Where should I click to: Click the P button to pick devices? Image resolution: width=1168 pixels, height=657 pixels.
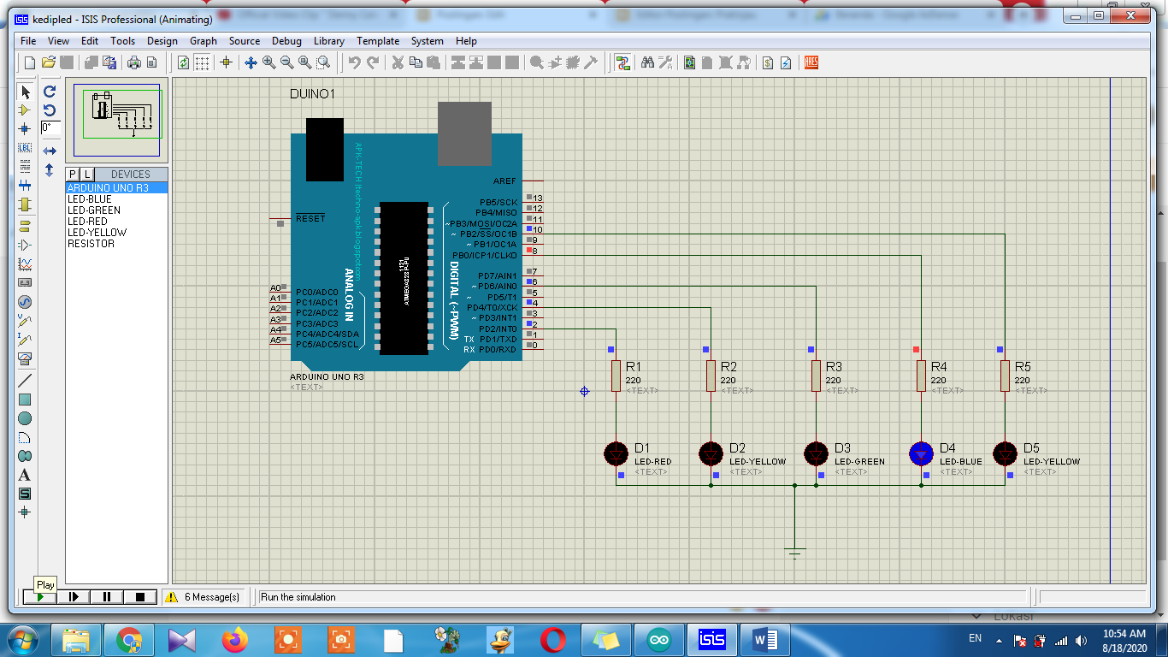71,174
